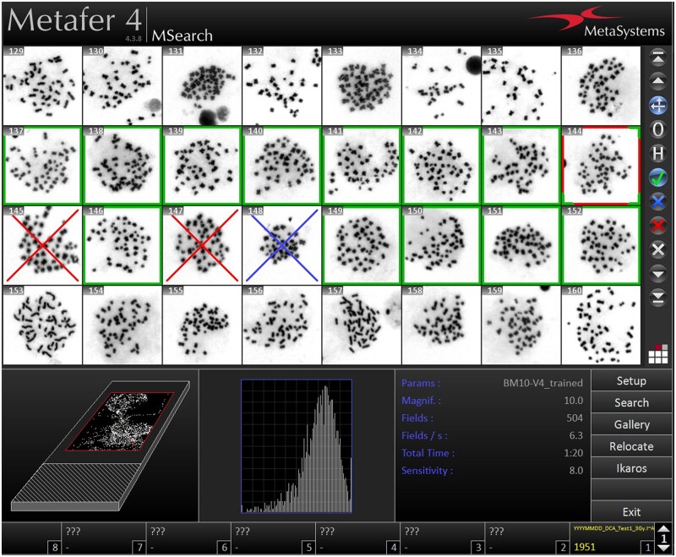Select metaphase thumbnail 134
676x557 pixels.
441,86
